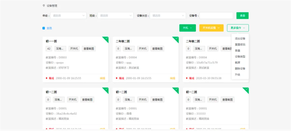The image size is (291, 131).
Task: Click 深海... on card 38:a2:8c:6c:4a:02
Action: 59,100
